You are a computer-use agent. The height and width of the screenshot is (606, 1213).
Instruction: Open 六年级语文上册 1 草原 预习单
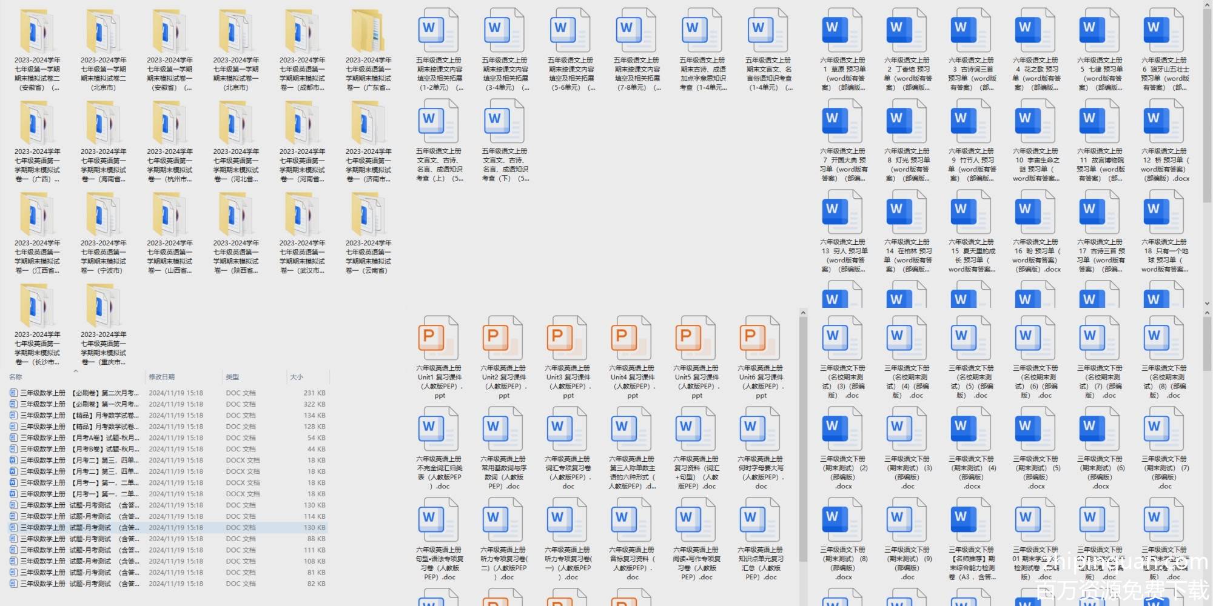click(x=843, y=50)
